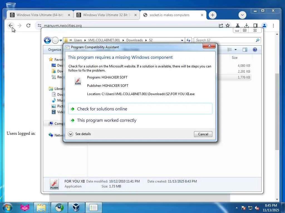Click FOR YOU XII icon in details pane
The image size is (285, 213).
[54, 184]
